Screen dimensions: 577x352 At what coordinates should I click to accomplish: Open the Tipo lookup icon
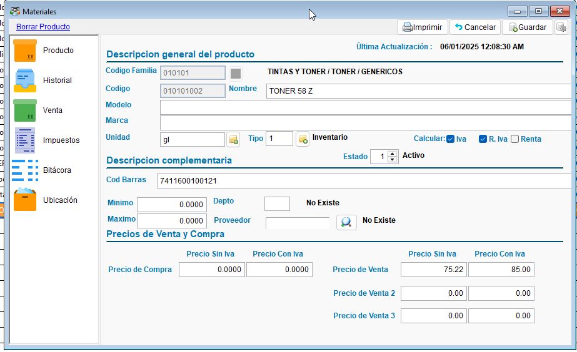303,139
